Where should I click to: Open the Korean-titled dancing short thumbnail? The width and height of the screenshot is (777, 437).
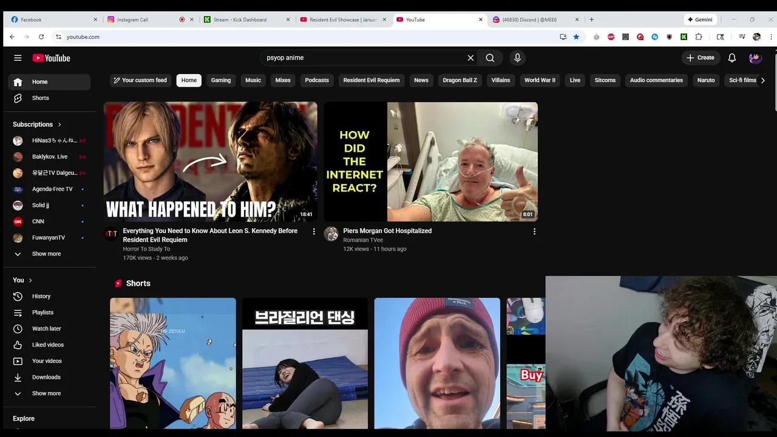(x=305, y=363)
